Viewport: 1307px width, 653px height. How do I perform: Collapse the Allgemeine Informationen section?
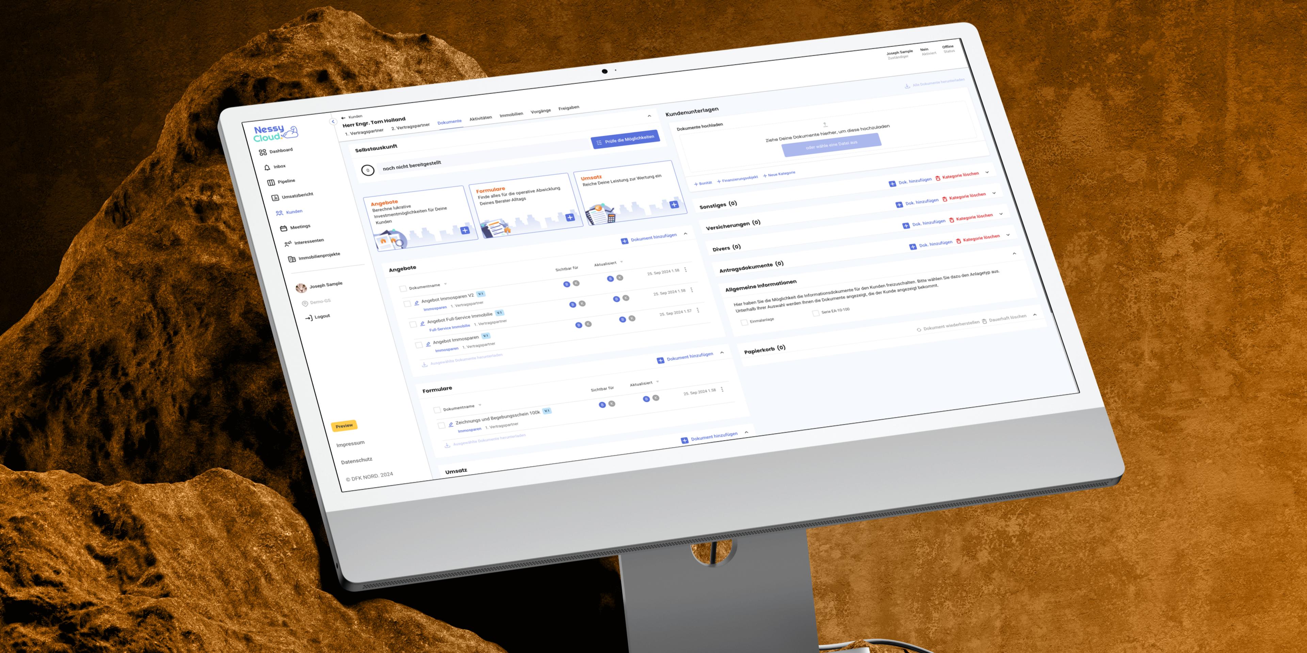(x=1014, y=253)
